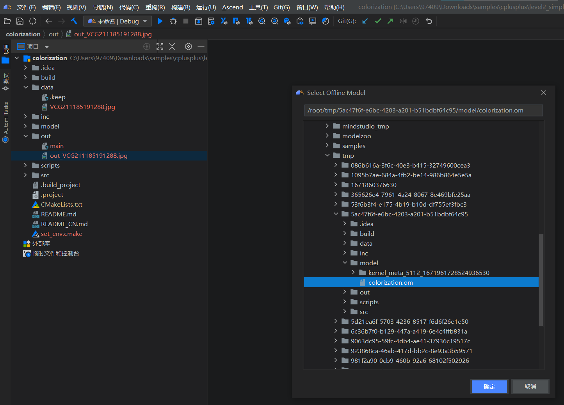The image size is (564, 405).
Task: Push changes with green arrow icon
Action: tap(390, 21)
